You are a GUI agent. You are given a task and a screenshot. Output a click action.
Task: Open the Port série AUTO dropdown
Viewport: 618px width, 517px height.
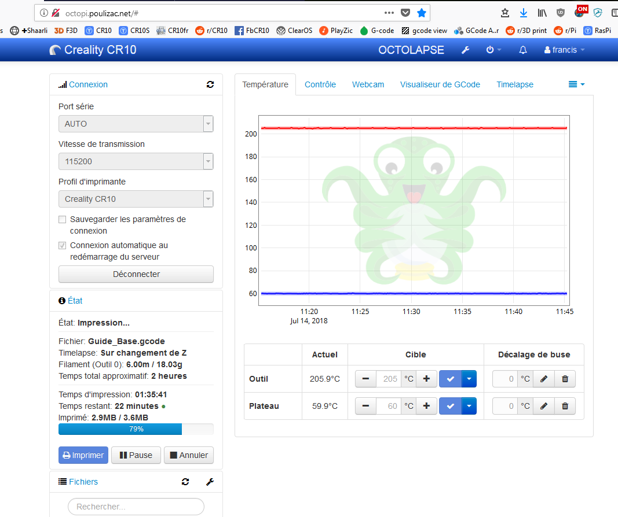coord(136,124)
